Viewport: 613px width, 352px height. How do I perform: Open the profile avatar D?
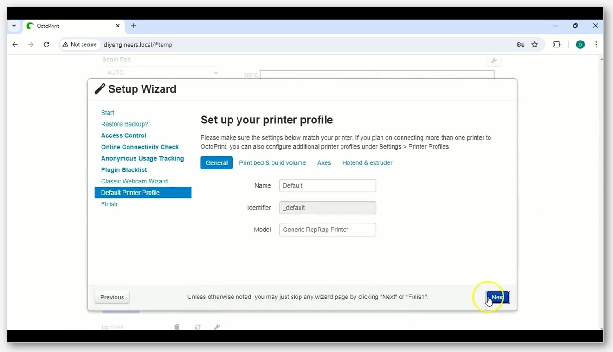[580, 45]
